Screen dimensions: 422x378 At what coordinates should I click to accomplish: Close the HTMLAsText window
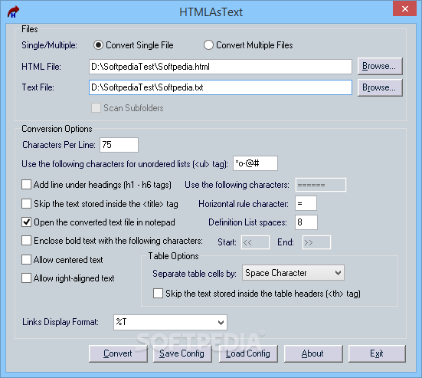404,8
